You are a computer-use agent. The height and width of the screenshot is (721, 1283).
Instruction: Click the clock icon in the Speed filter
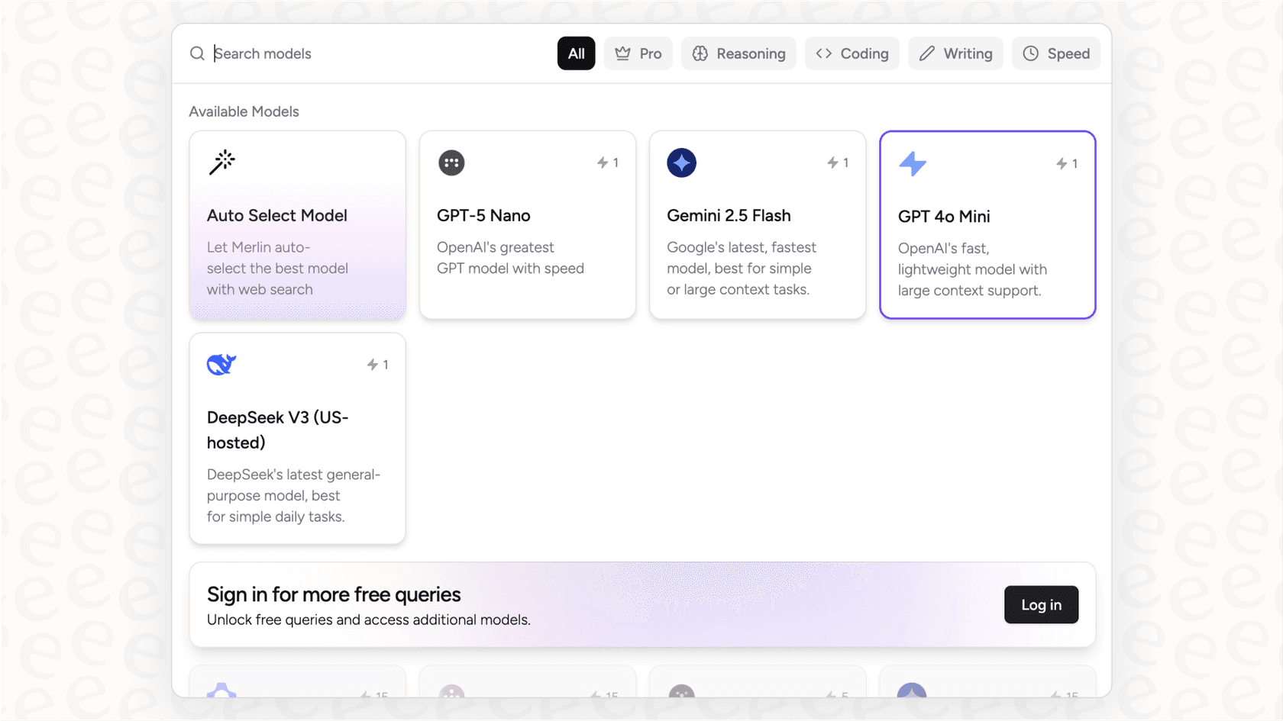[x=1029, y=53]
